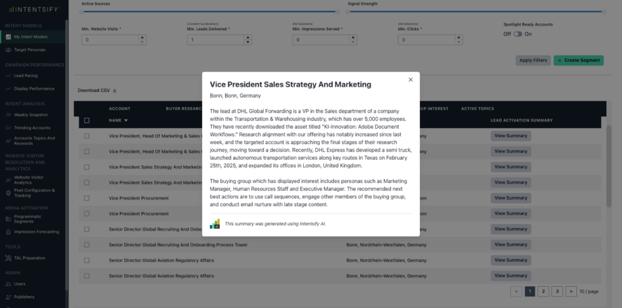The height and width of the screenshot is (308, 622).
Task: Click the Display Performance icon
Action: [x=9, y=89]
